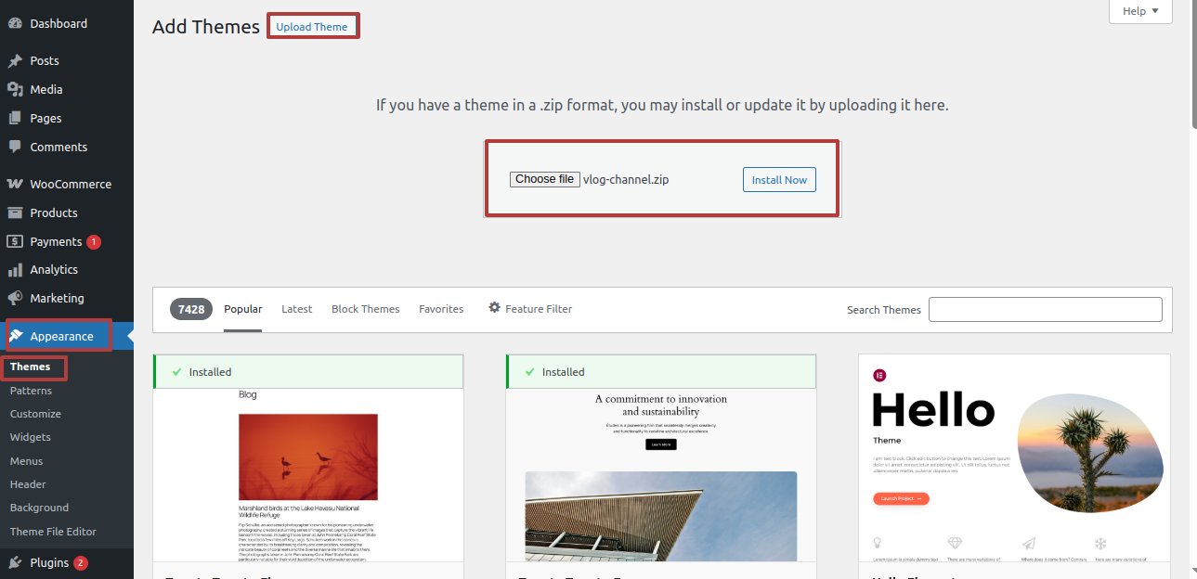Open the Customize submenu item
1197x579 pixels.
[35, 414]
